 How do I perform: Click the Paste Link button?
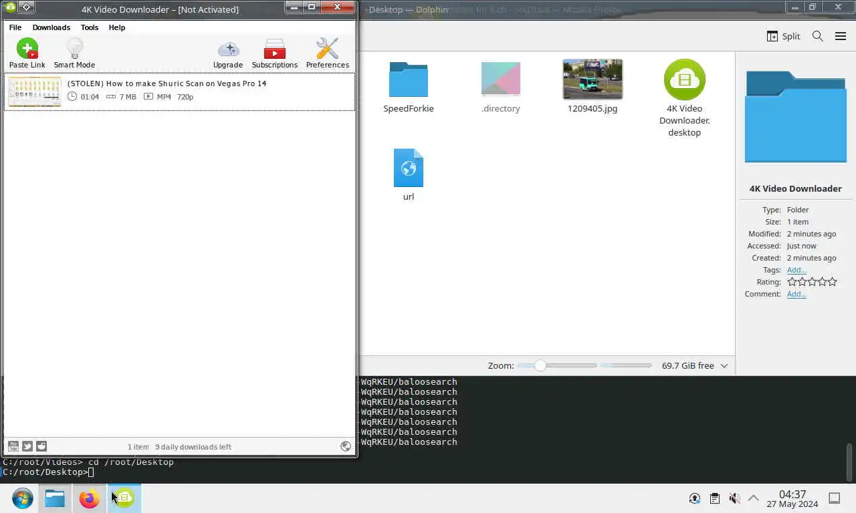[x=27, y=53]
